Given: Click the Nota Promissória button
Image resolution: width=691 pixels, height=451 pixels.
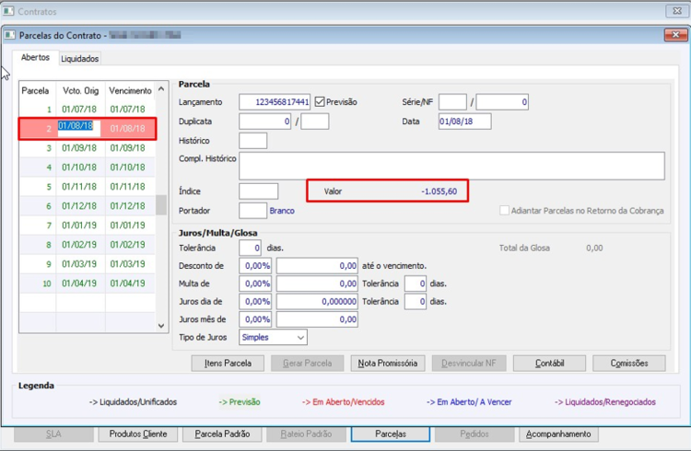Looking at the screenshot, I should tap(387, 364).
